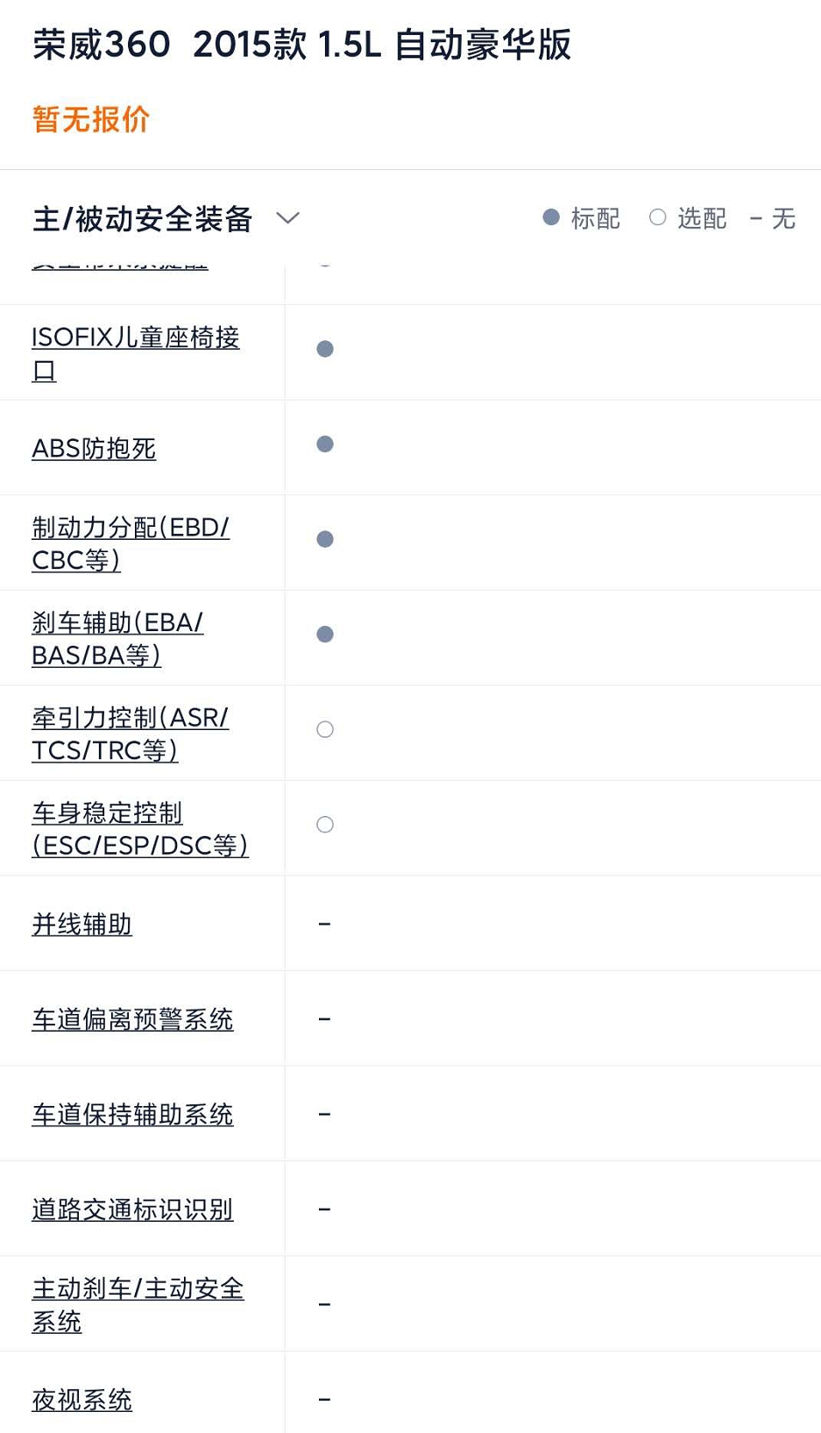Click the optional circle for 牵引力控制(ASR/TCS/TRC等)
The image size is (821, 1433).
(x=325, y=729)
